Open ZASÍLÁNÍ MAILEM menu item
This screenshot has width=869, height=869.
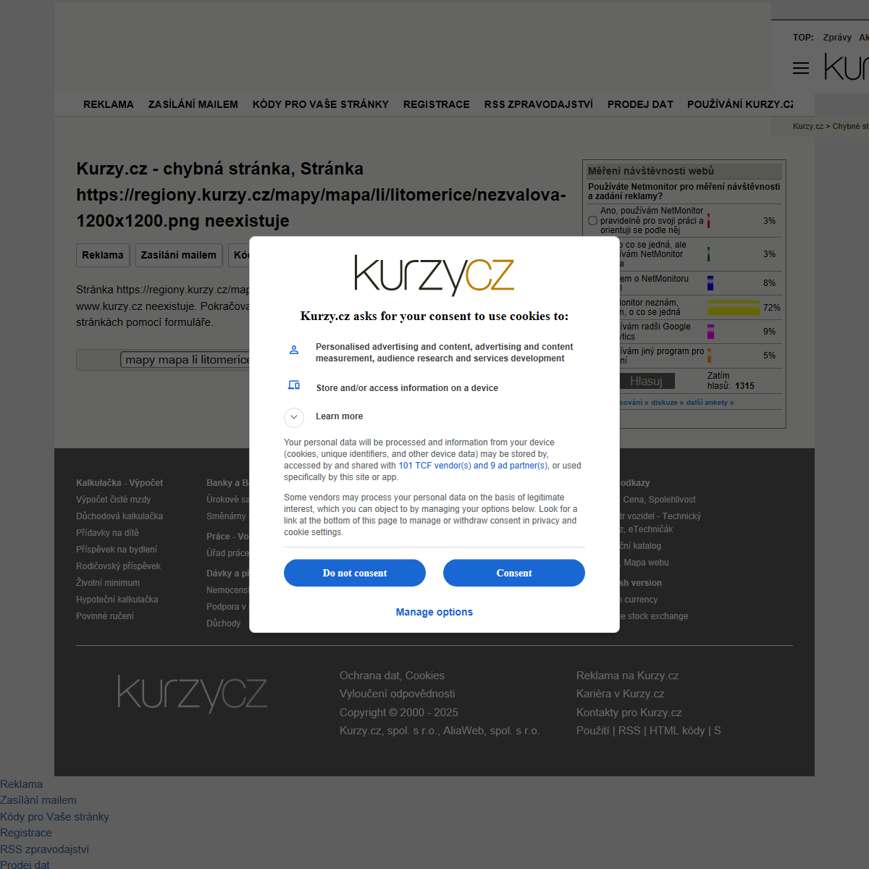point(193,104)
